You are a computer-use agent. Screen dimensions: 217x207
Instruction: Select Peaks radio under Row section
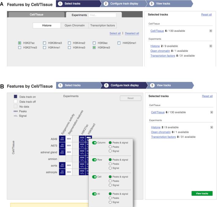click(110, 164)
